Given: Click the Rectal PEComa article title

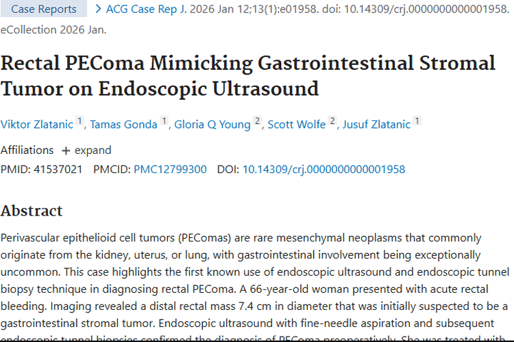Looking at the screenshot, I should (x=247, y=75).
